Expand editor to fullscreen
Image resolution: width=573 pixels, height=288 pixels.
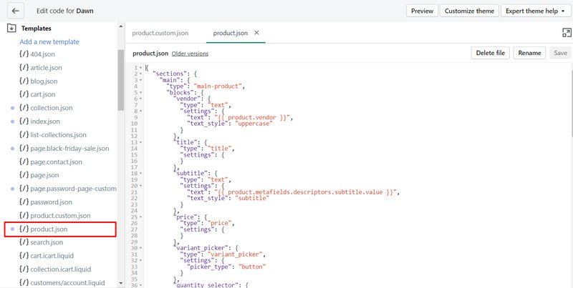[x=567, y=33]
